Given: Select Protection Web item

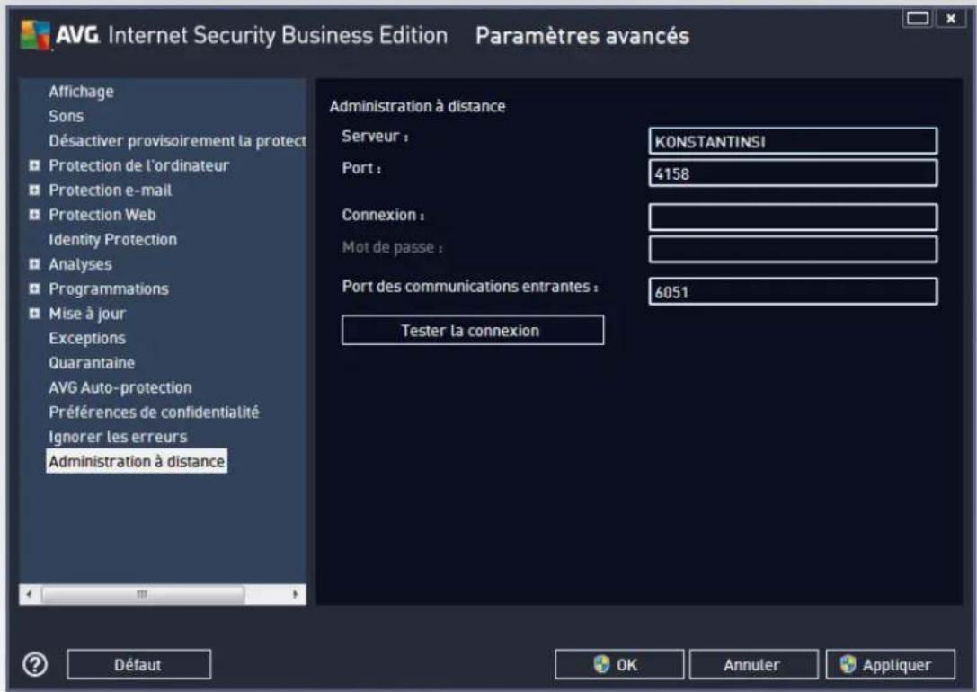Looking at the screenshot, I should 102,215.
